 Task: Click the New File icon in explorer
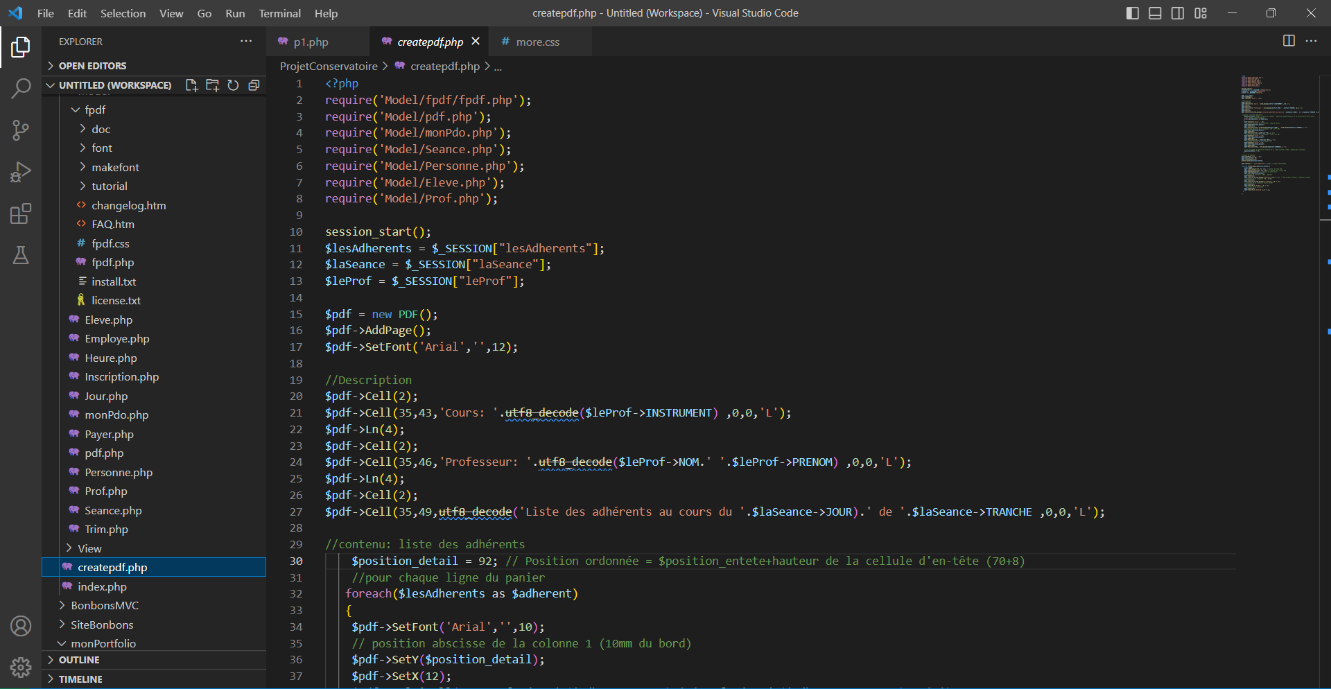click(x=191, y=85)
